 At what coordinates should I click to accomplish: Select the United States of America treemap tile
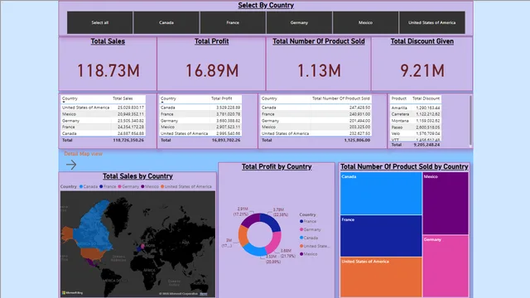point(381,277)
